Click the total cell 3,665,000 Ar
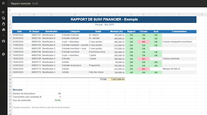This screenshot has height=115, width=207. point(117,79)
